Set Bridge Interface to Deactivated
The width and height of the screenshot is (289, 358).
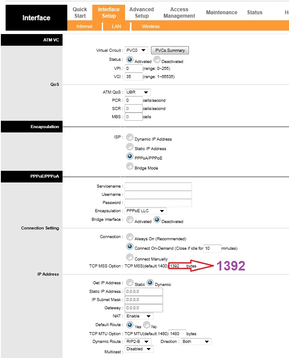157,220
